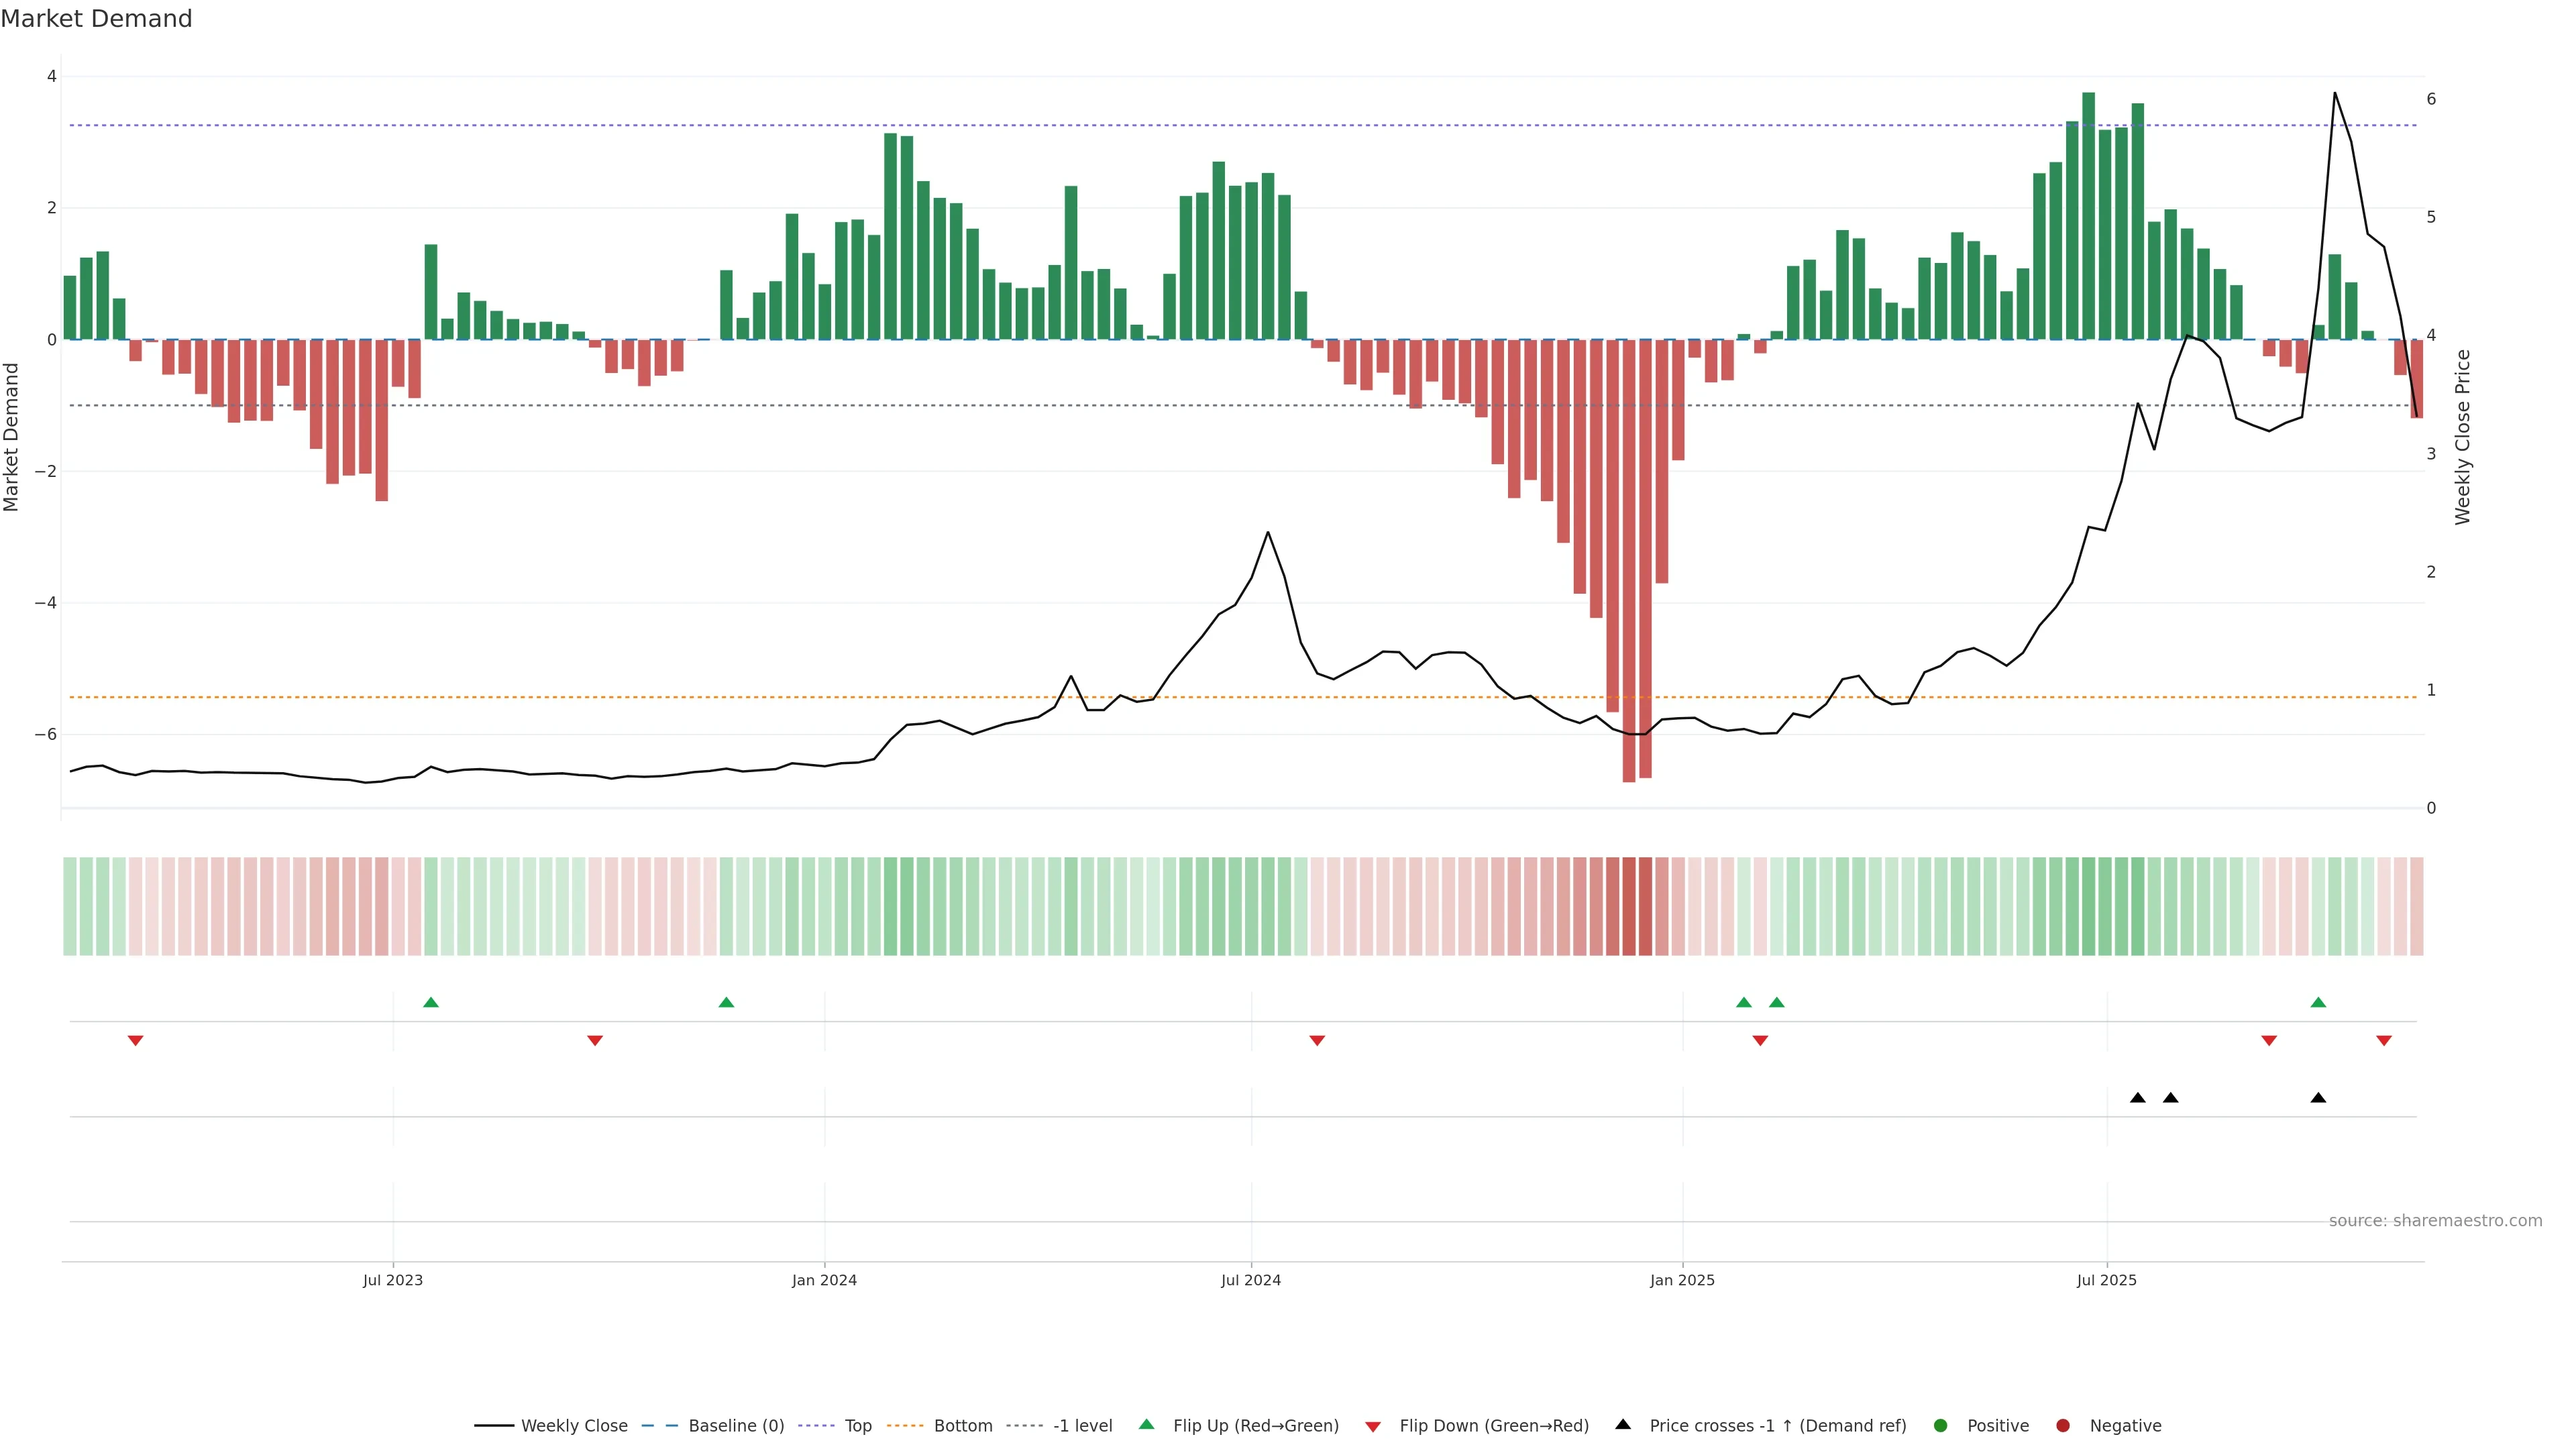The width and height of the screenshot is (2576, 1449).
Task: Click the red flip-down marker after Jul 2024
Action: [x=1317, y=1041]
